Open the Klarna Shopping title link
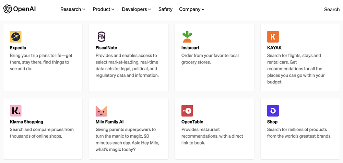 pos(26,122)
